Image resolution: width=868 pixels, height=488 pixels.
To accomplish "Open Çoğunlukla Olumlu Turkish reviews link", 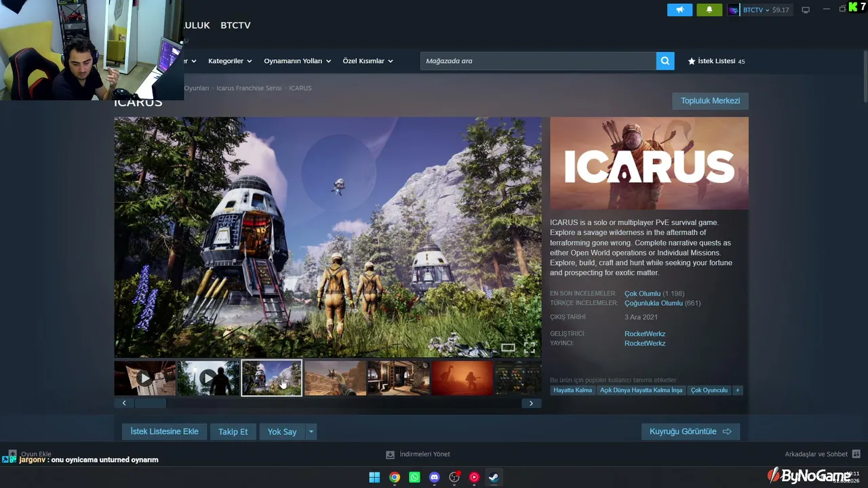I will click(x=654, y=303).
